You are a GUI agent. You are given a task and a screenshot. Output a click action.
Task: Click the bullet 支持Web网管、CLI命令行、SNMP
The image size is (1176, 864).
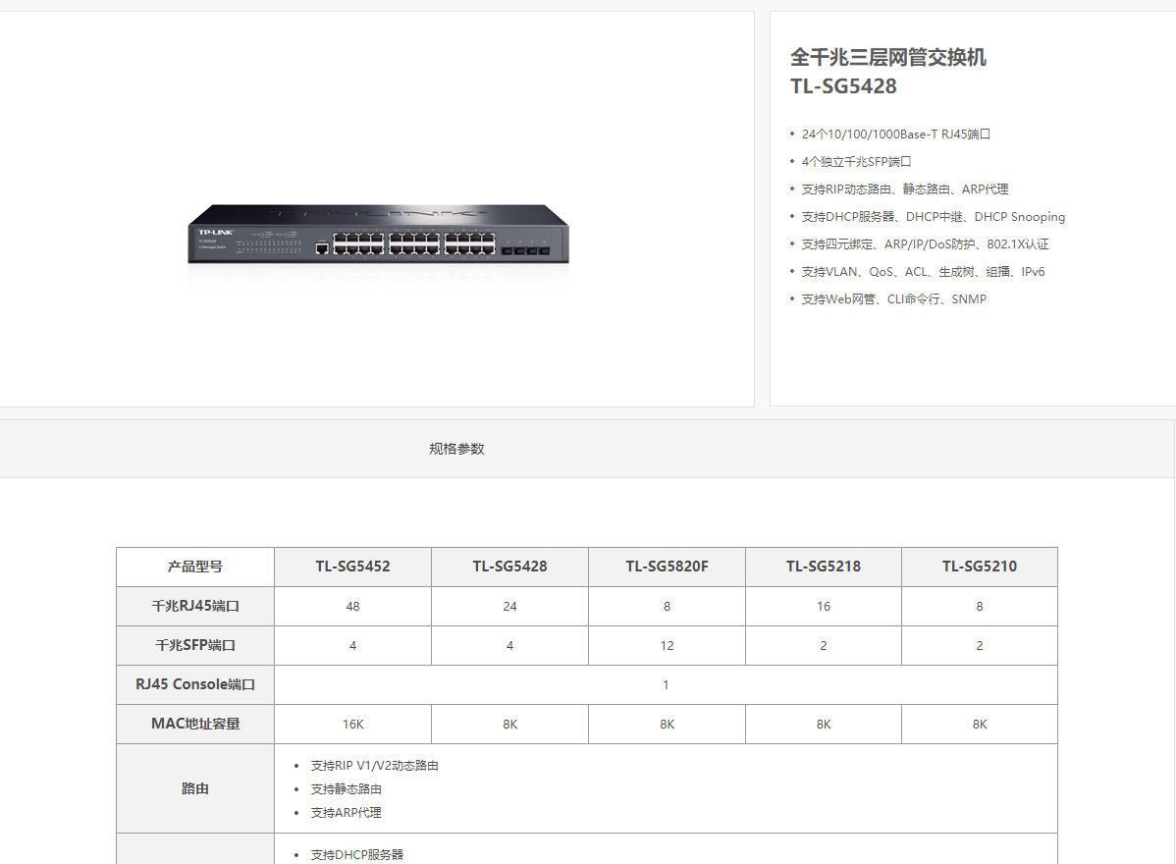coord(893,299)
